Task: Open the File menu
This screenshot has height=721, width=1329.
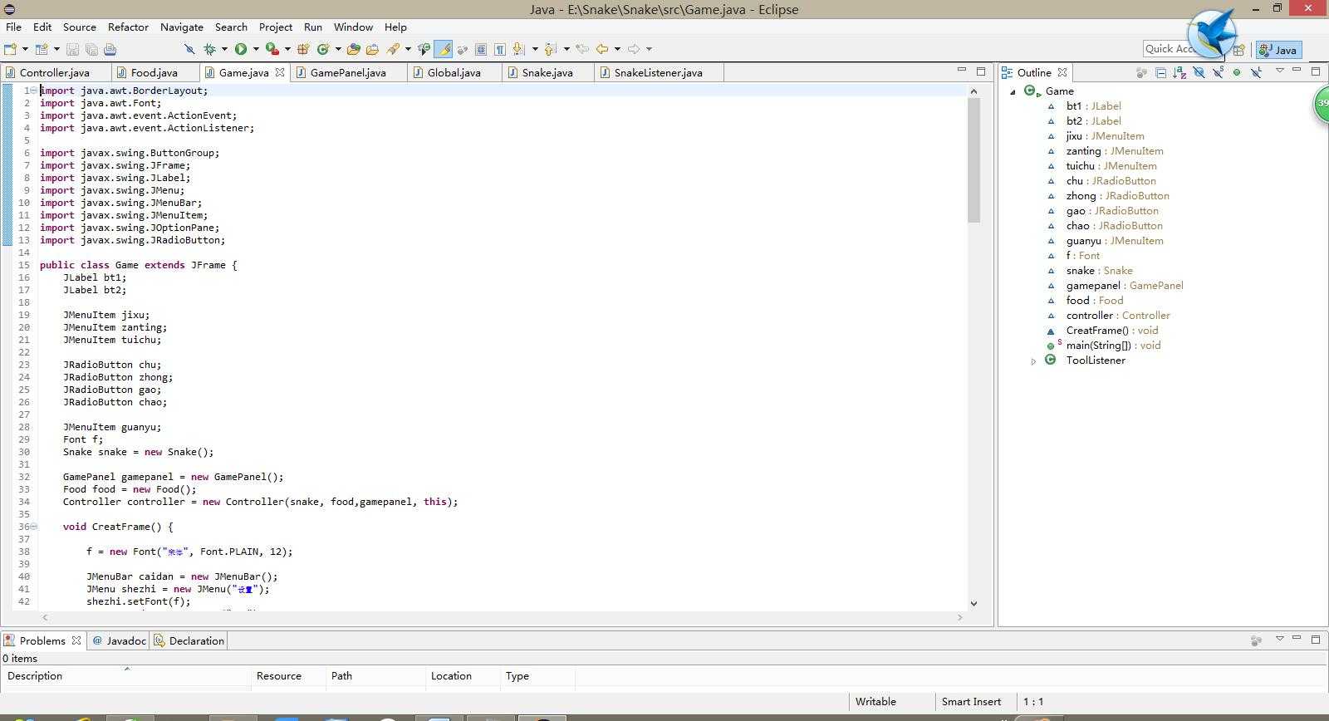Action: (13, 27)
